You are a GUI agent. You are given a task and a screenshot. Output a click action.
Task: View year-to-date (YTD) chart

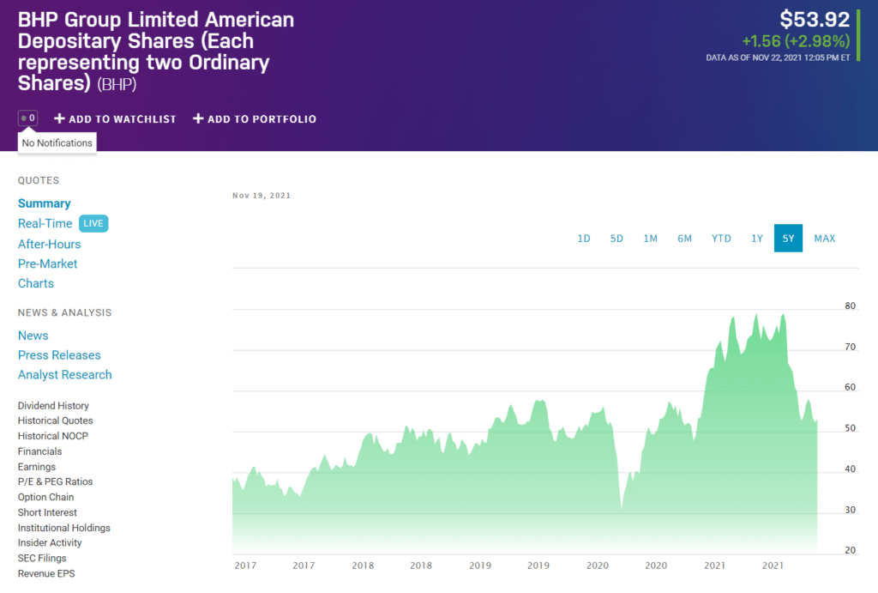721,239
